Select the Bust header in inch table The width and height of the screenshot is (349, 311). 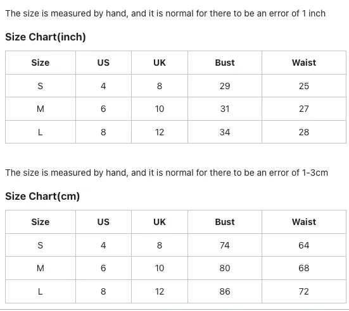225,63
